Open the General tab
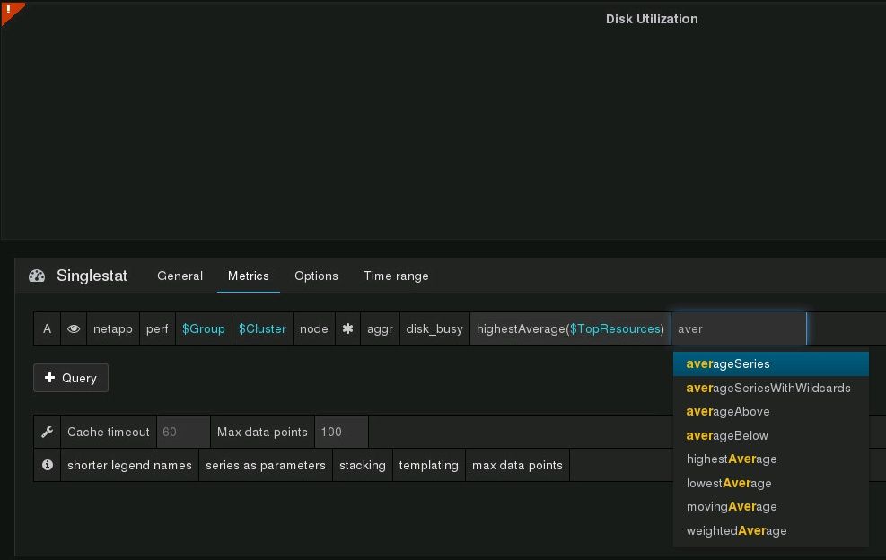 coord(180,276)
